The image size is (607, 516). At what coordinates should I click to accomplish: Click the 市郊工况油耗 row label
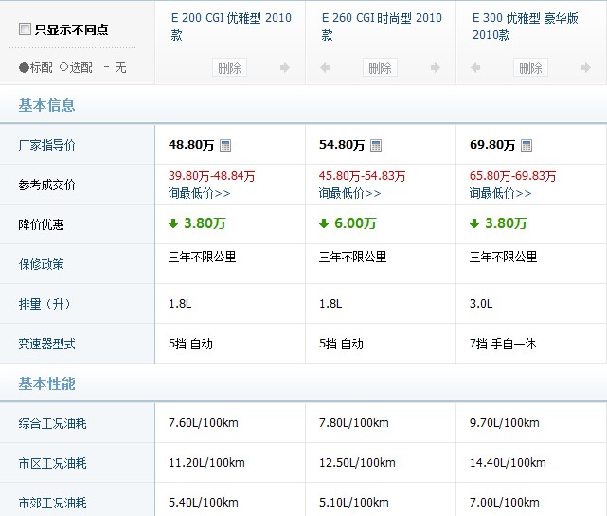[52, 503]
